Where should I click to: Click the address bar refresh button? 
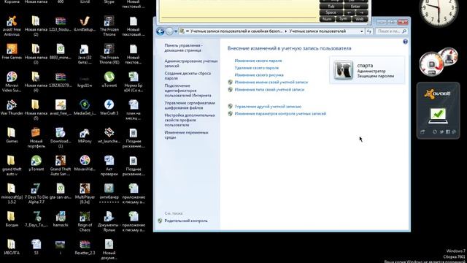tap(369, 31)
